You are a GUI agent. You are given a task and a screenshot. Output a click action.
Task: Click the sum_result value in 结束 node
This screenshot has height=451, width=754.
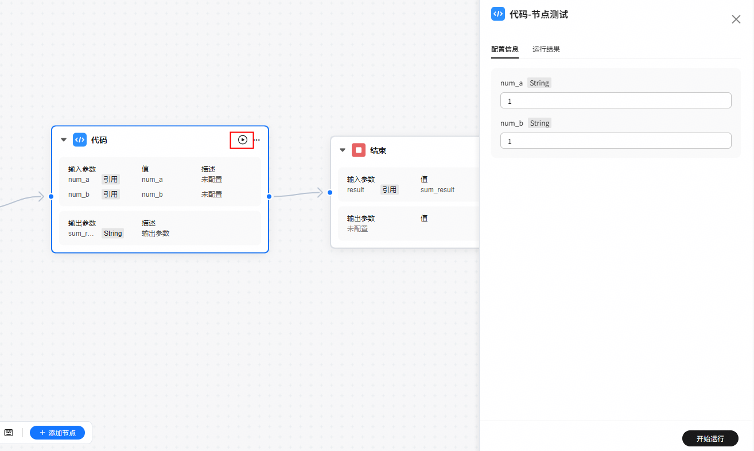(437, 190)
